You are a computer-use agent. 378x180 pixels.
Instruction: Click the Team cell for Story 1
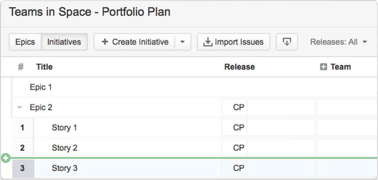[347, 128]
